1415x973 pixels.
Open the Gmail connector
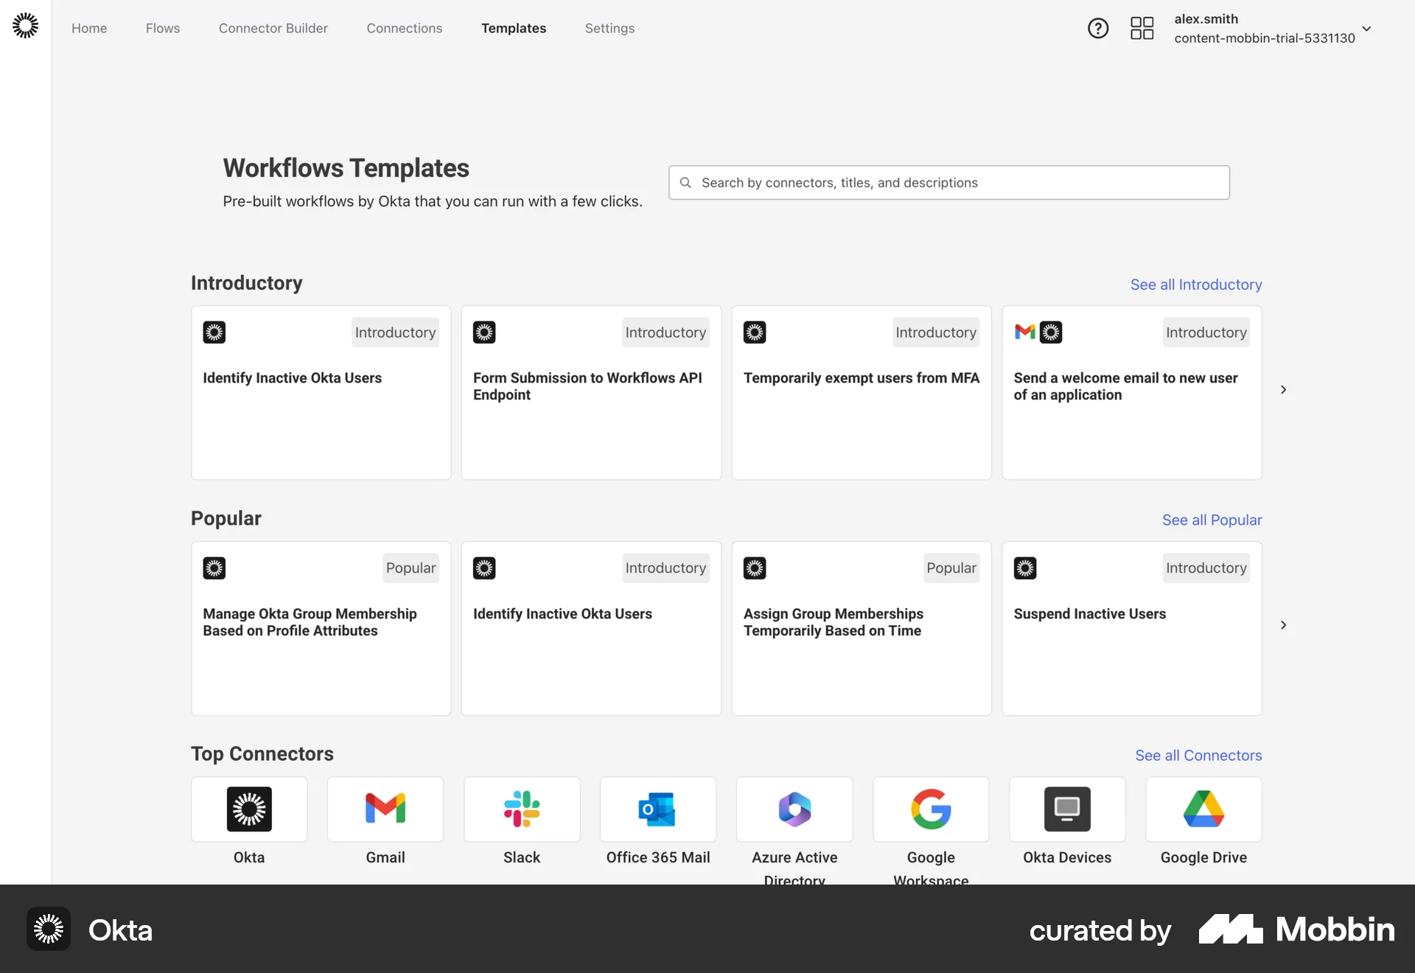pos(385,809)
